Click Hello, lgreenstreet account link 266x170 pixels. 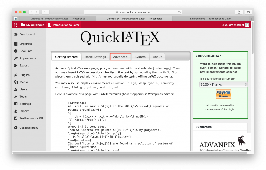[x=232, y=25]
